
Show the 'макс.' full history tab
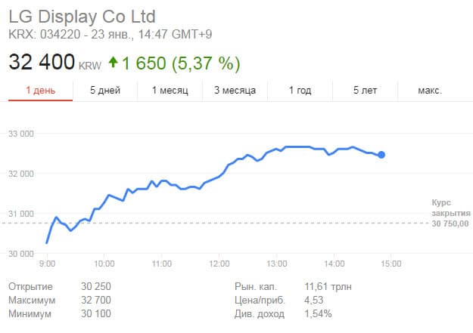coord(430,91)
